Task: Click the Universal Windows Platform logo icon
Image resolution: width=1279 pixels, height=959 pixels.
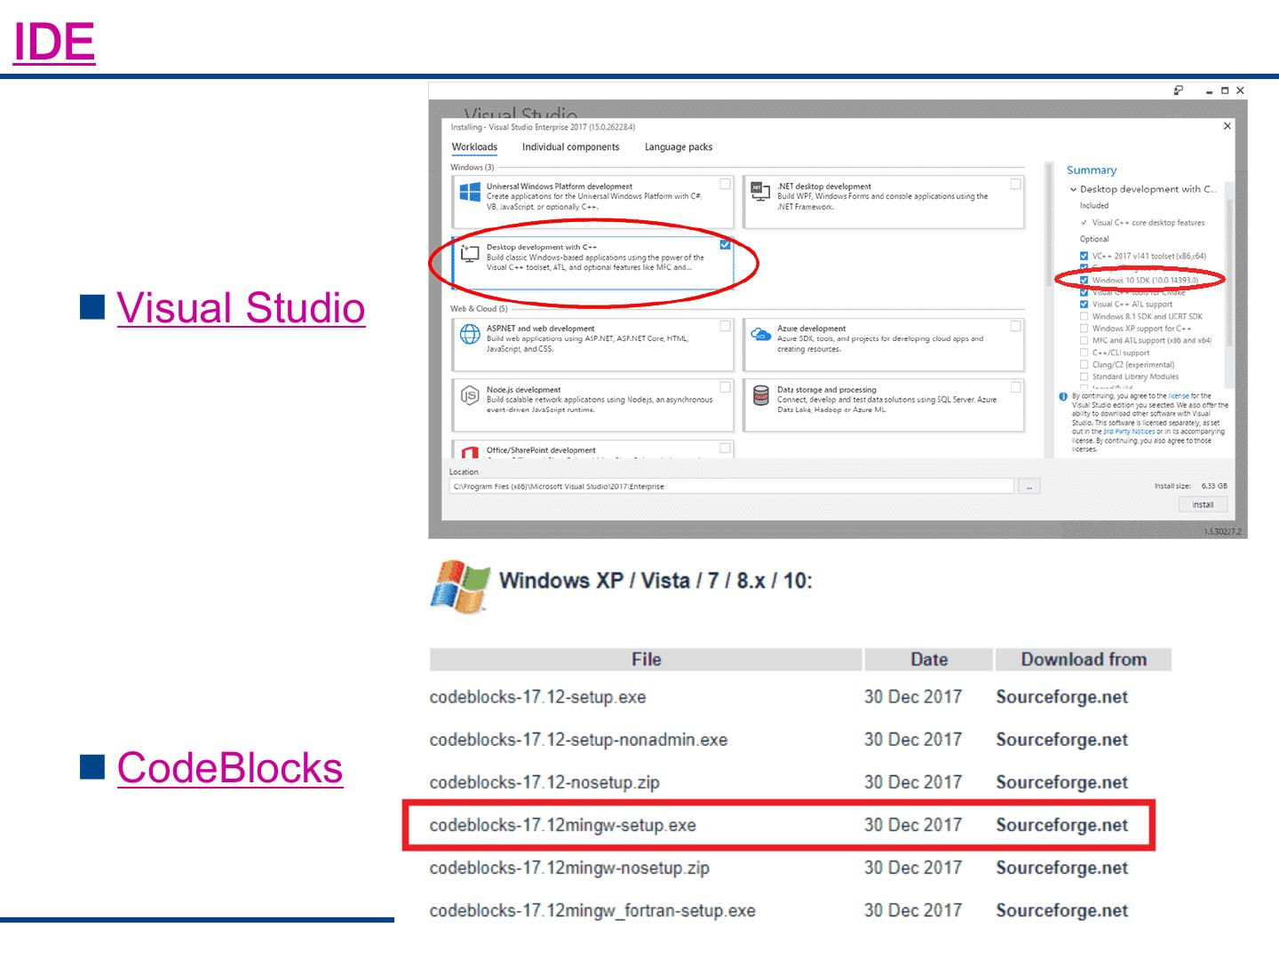Action: pos(470,192)
